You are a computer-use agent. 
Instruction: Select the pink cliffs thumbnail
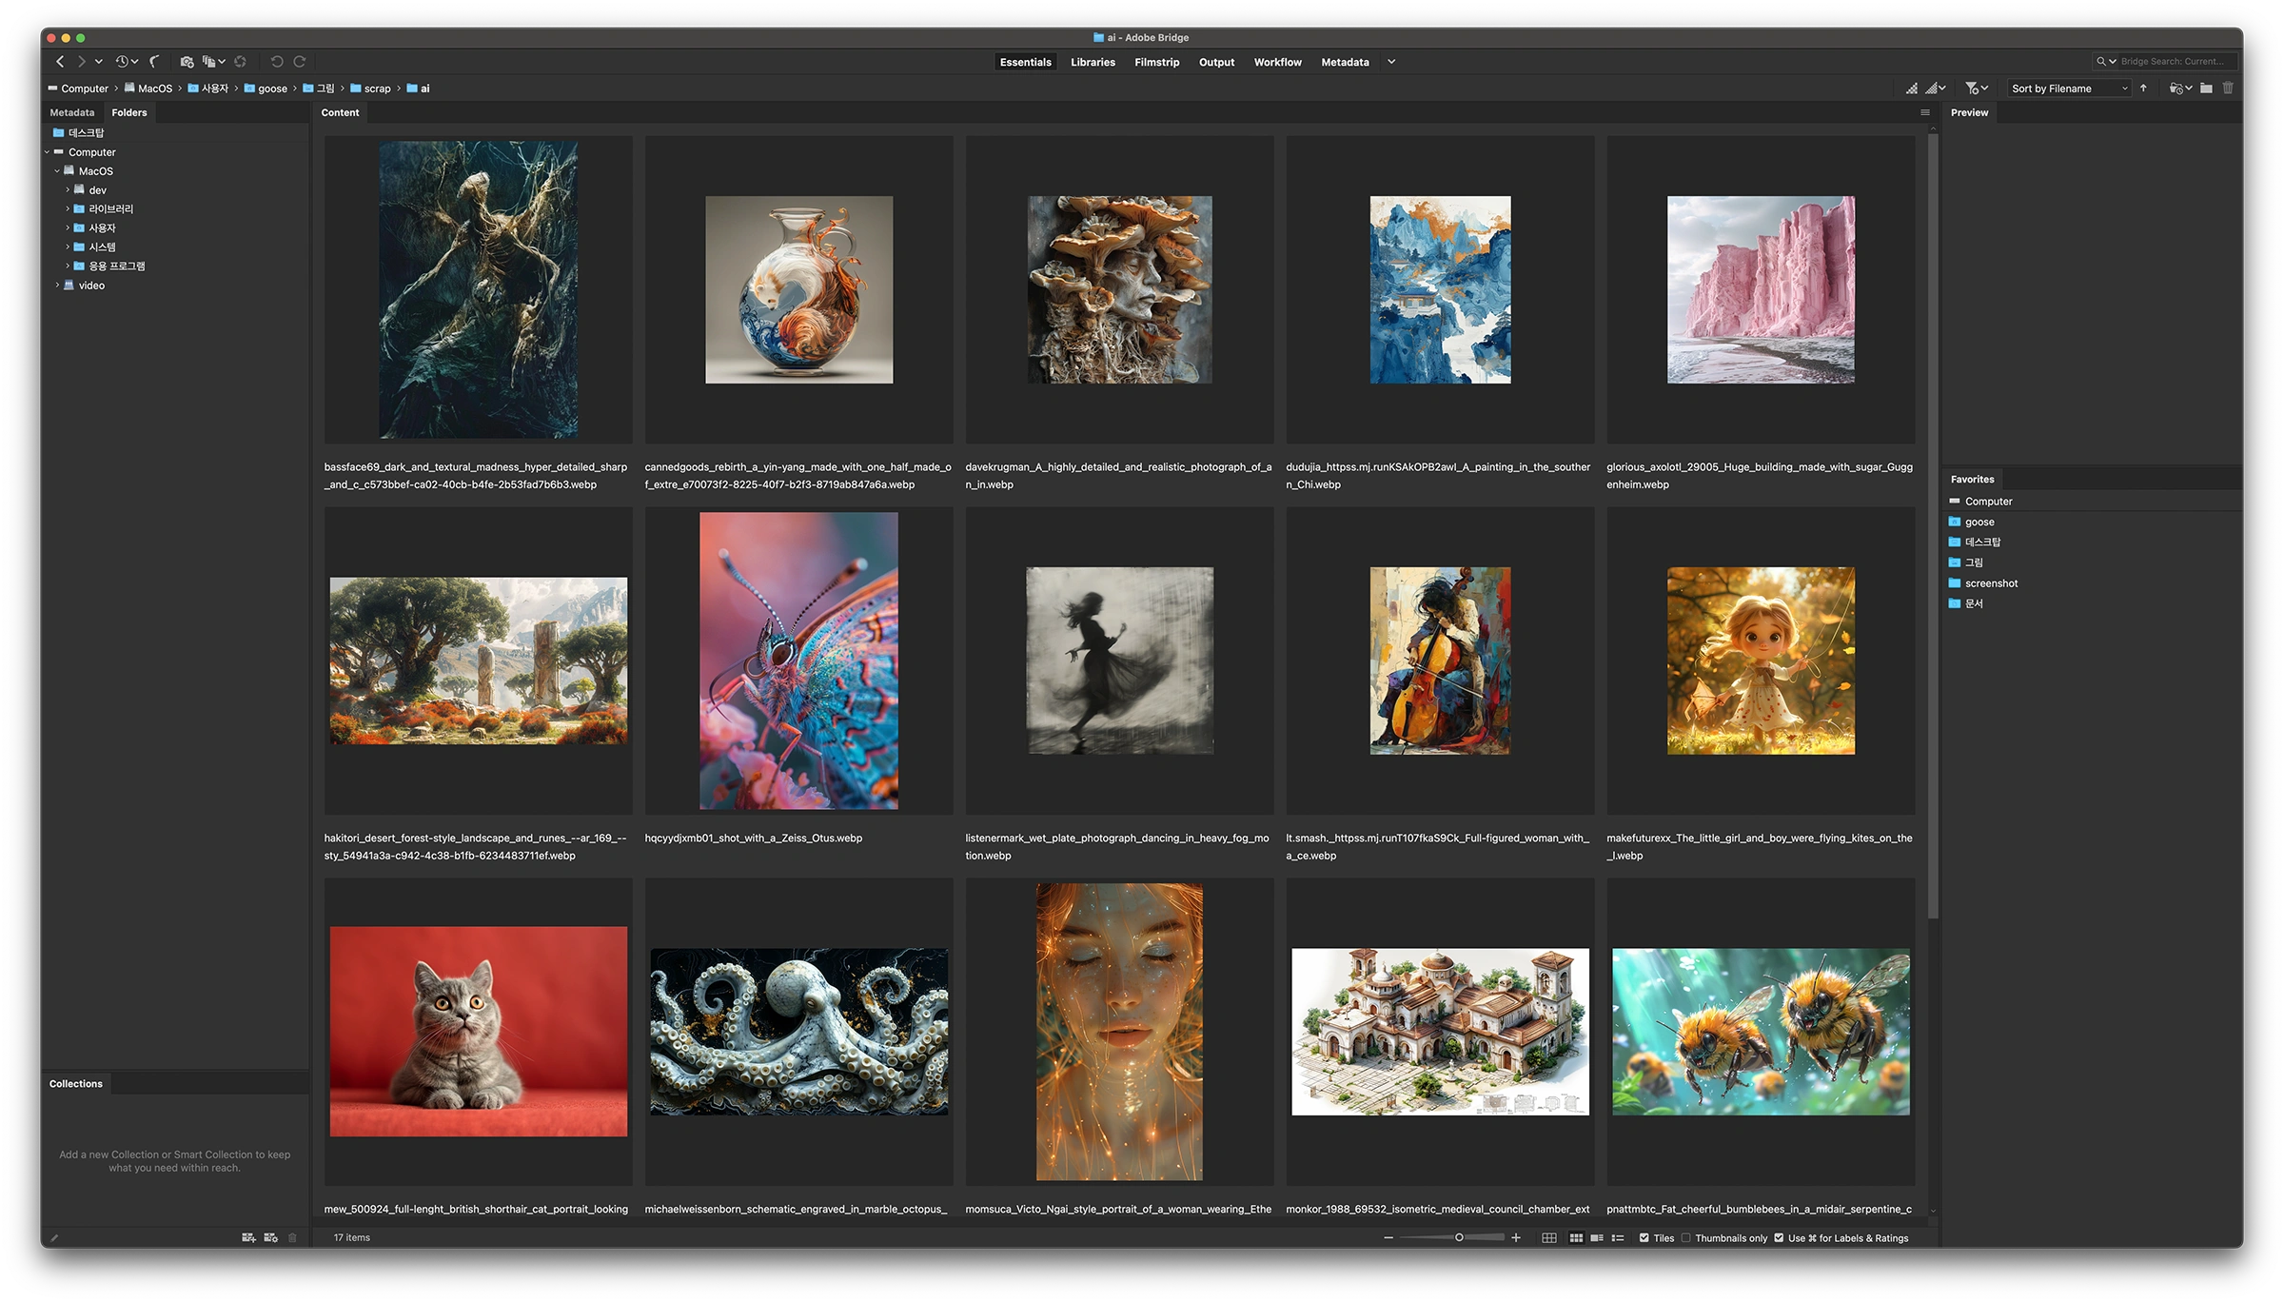(x=1761, y=289)
